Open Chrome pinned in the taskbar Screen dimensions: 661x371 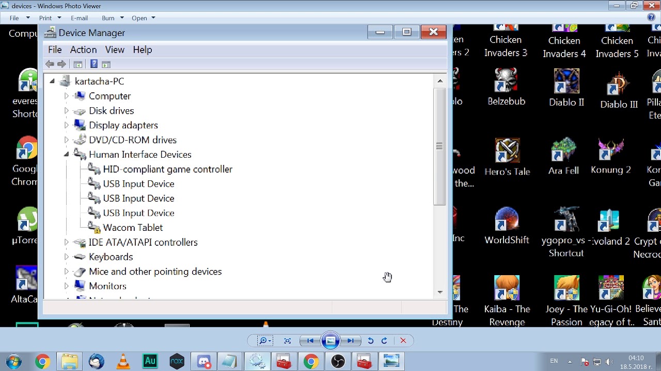click(x=42, y=361)
